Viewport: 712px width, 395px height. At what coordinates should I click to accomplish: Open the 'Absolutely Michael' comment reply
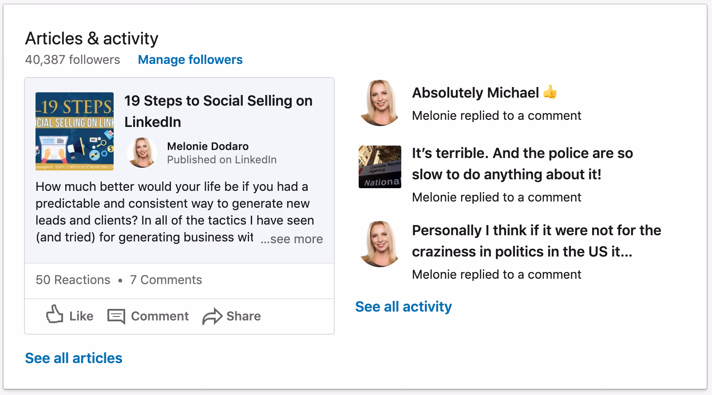click(485, 93)
